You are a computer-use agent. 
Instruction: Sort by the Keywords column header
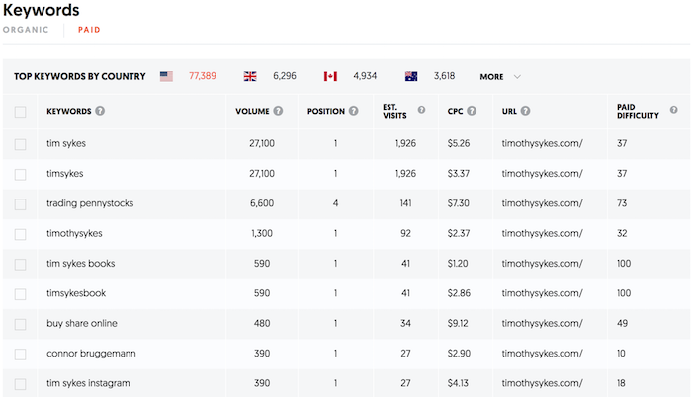pos(69,111)
